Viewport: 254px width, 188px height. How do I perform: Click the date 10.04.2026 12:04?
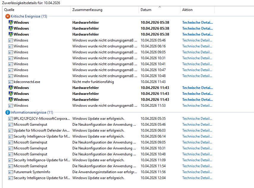click(x=153, y=178)
